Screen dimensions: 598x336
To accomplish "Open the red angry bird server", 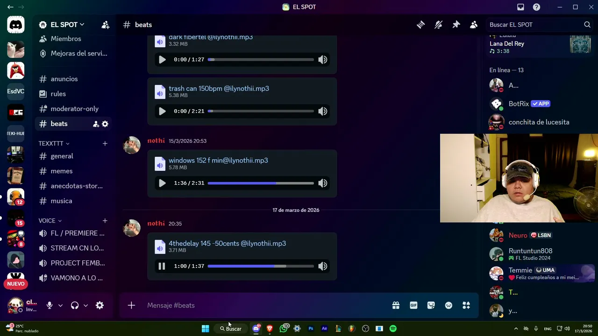I will click(x=15, y=70).
